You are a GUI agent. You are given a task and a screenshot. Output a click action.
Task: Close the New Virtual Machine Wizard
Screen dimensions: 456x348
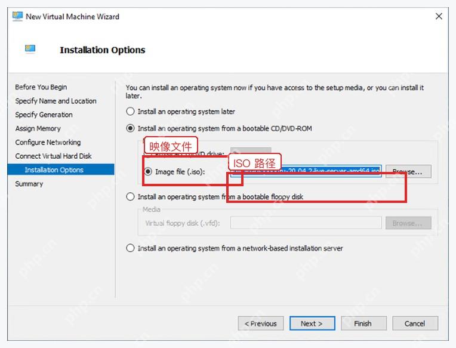[x=439, y=16]
